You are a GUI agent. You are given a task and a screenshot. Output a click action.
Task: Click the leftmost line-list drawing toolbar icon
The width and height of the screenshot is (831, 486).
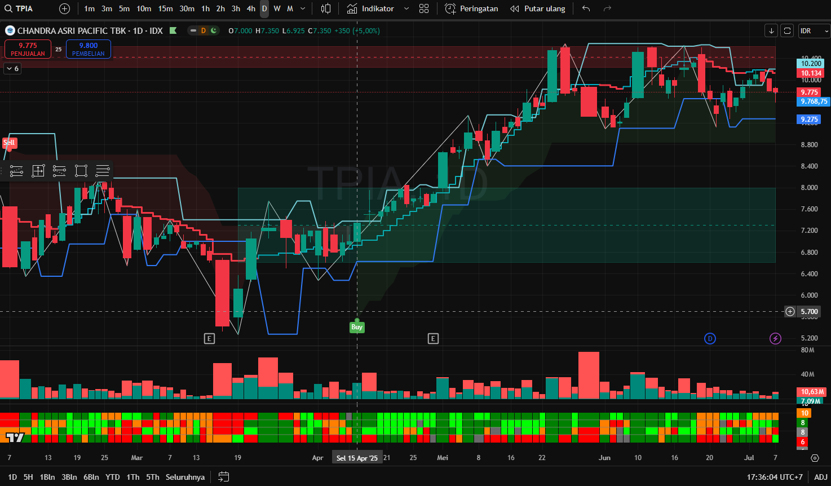16,171
